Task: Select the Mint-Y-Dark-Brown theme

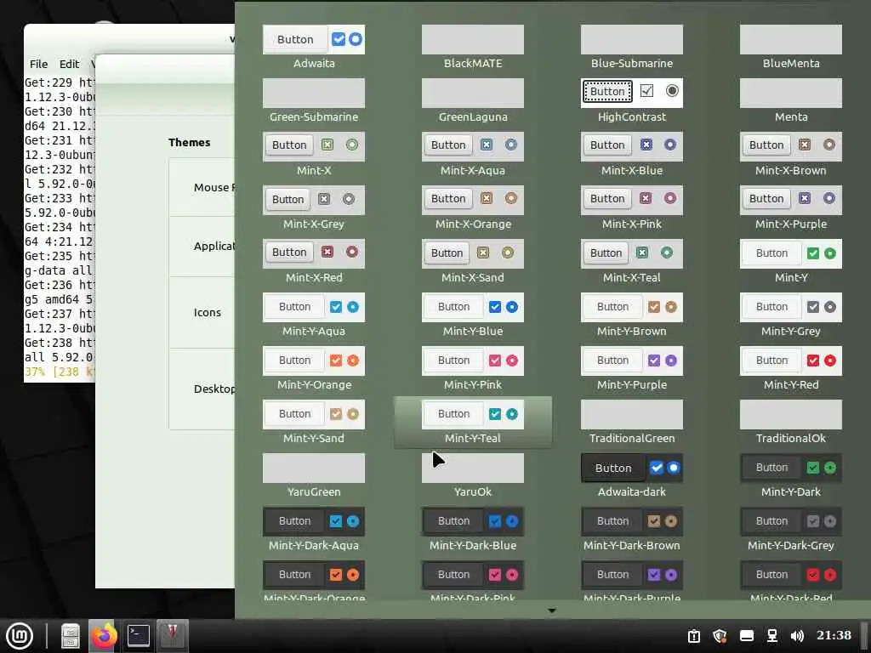Action: pyautogui.click(x=632, y=529)
